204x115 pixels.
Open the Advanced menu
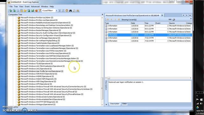[x=35, y=6]
